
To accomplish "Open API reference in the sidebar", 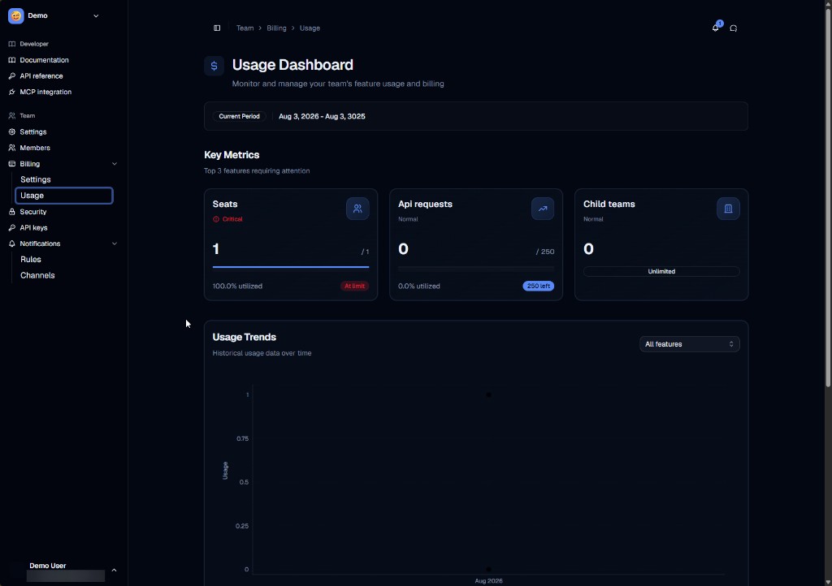I will [41, 75].
